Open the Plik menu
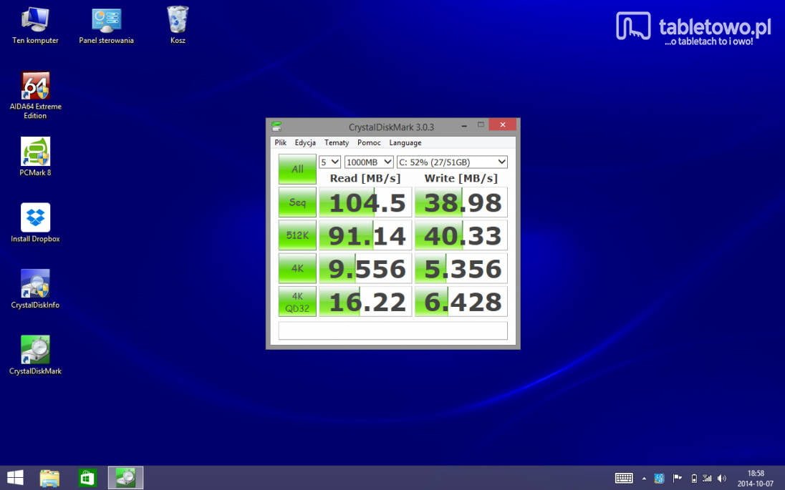This screenshot has width=785, height=490. (x=280, y=142)
